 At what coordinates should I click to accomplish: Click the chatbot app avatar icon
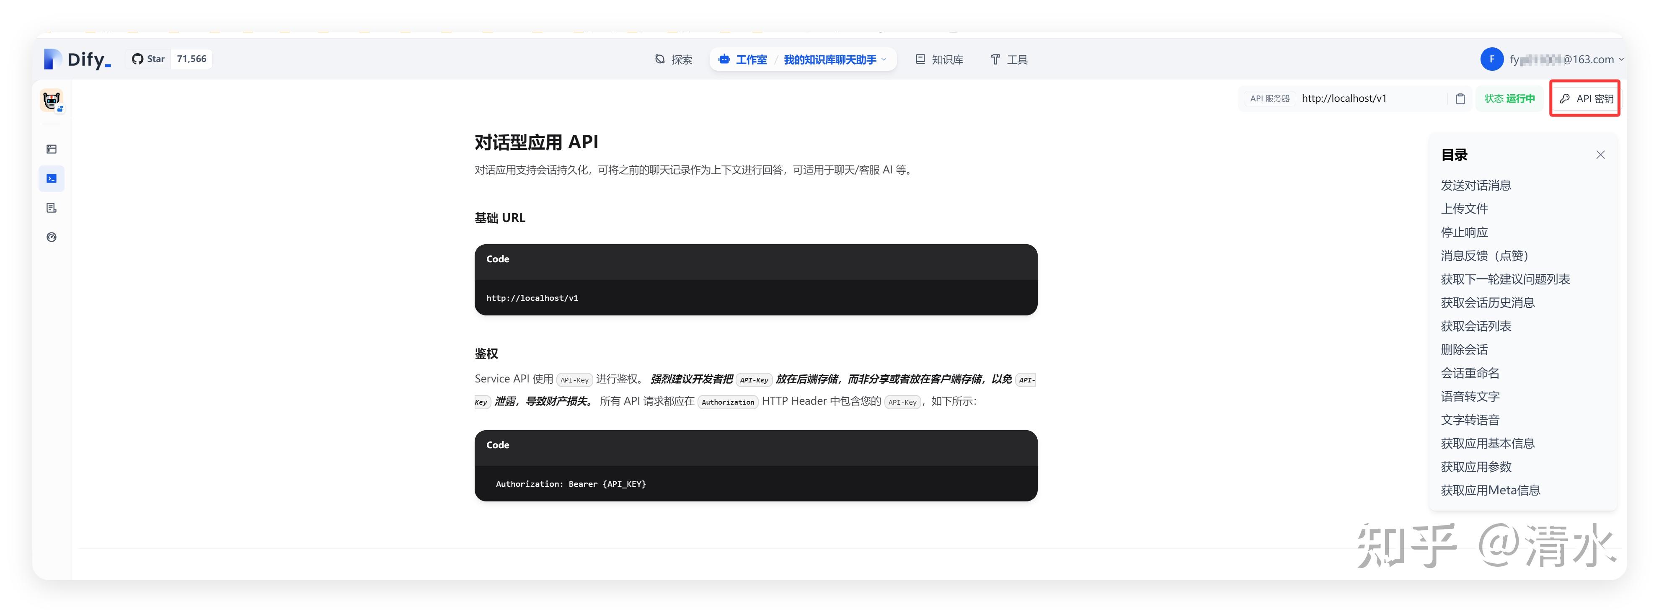coord(52,101)
